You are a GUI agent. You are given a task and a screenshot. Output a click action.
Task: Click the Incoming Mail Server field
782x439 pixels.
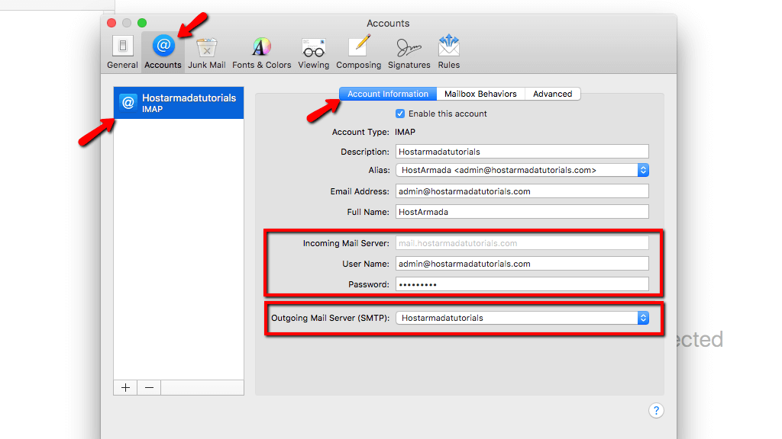[x=522, y=243]
